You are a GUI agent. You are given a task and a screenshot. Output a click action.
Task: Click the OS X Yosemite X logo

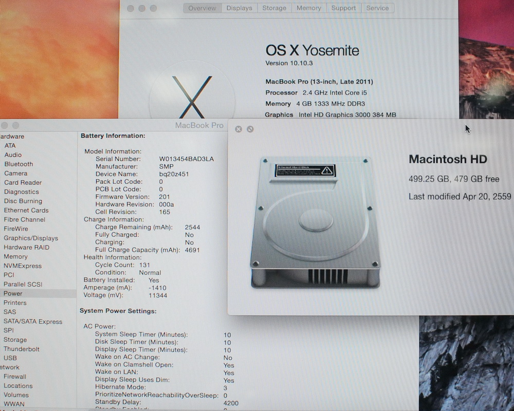(x=192, y=97)
